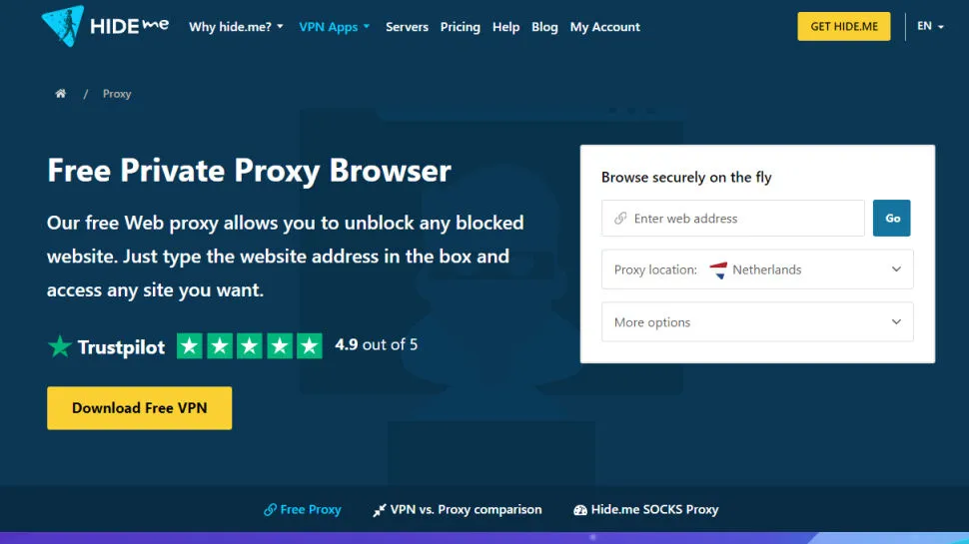Go to the Servers page
This screenshot has height=544, width=969.
(x=407, y=27)
